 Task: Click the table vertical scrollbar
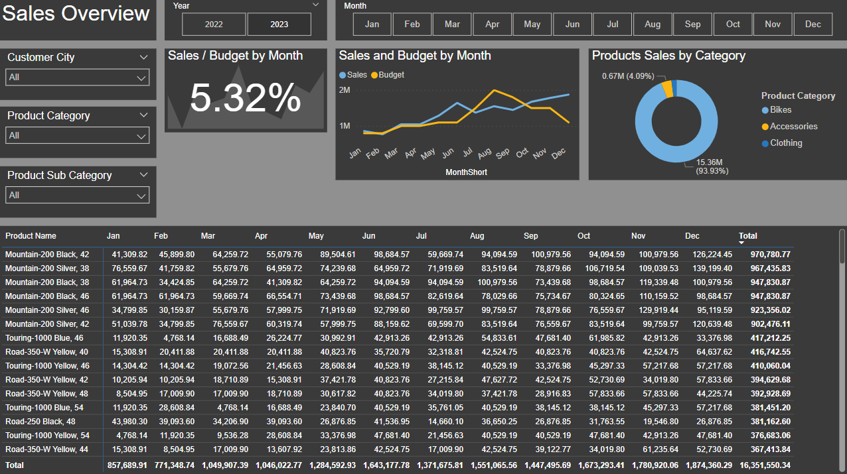(x=842, y=265)
